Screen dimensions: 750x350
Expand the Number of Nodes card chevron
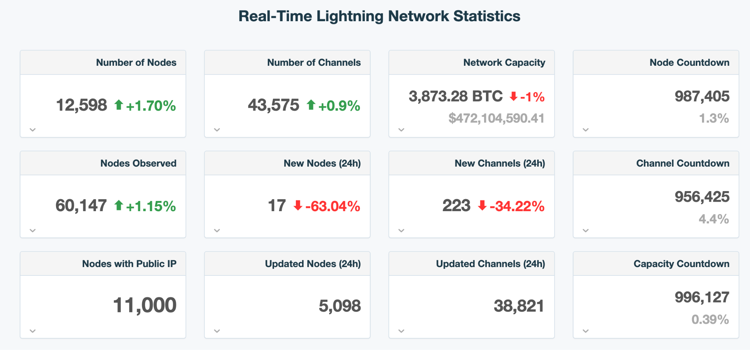(33, 130)
